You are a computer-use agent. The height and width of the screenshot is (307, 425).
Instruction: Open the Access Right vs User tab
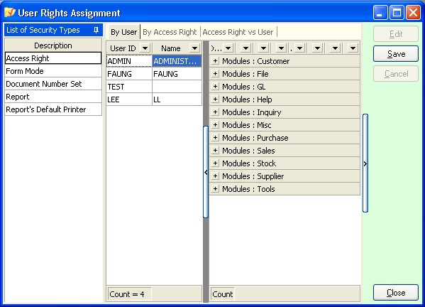238,32
